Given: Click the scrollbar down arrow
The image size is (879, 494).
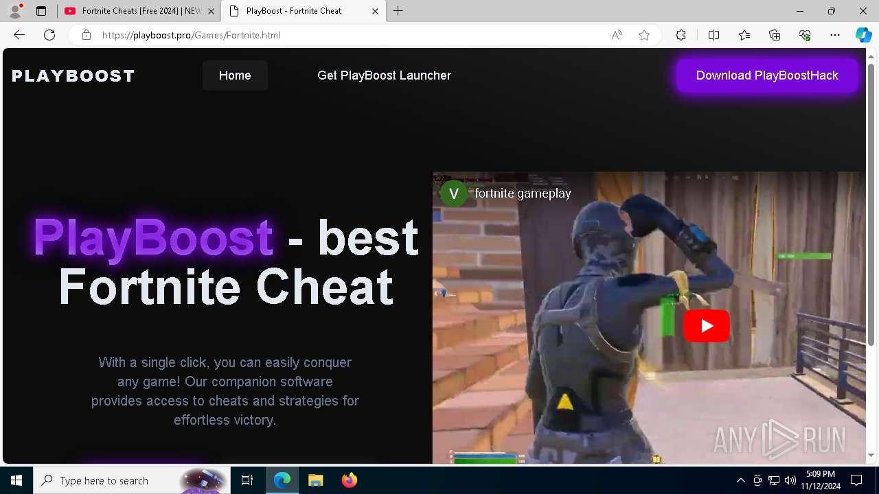Looking at the screenshot, I should [x=871, y=455].
